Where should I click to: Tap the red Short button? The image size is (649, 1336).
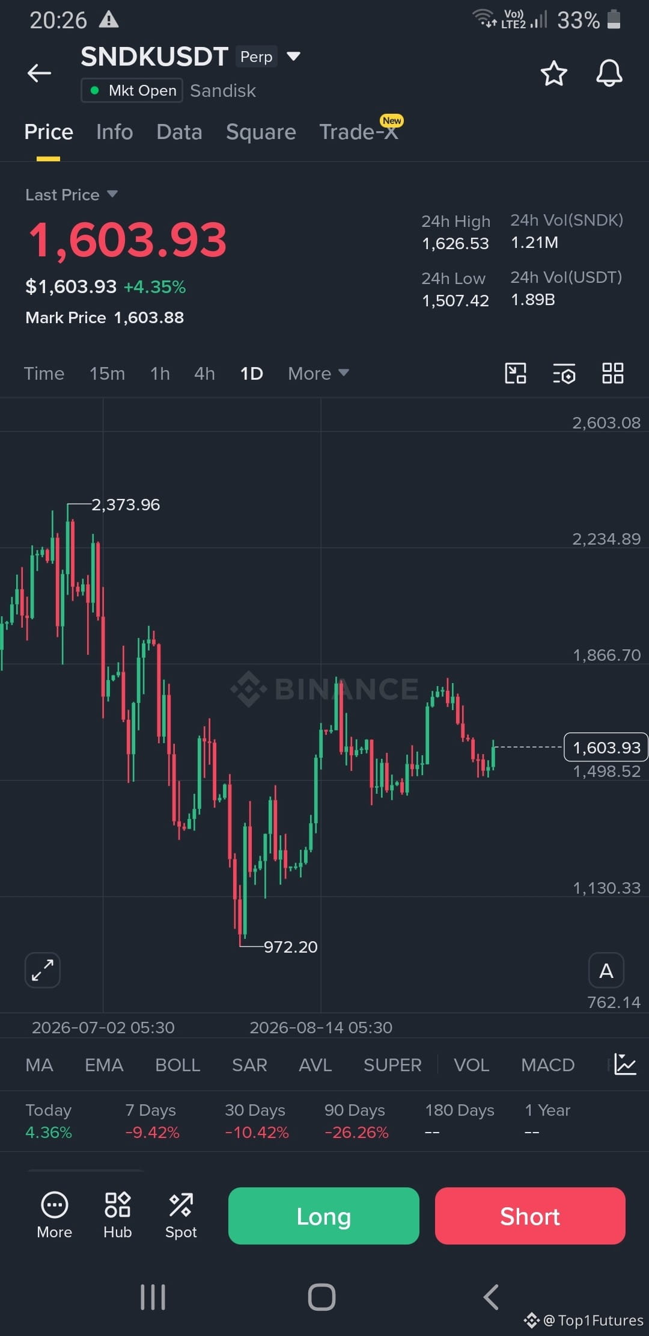[x=530, y=1216]
